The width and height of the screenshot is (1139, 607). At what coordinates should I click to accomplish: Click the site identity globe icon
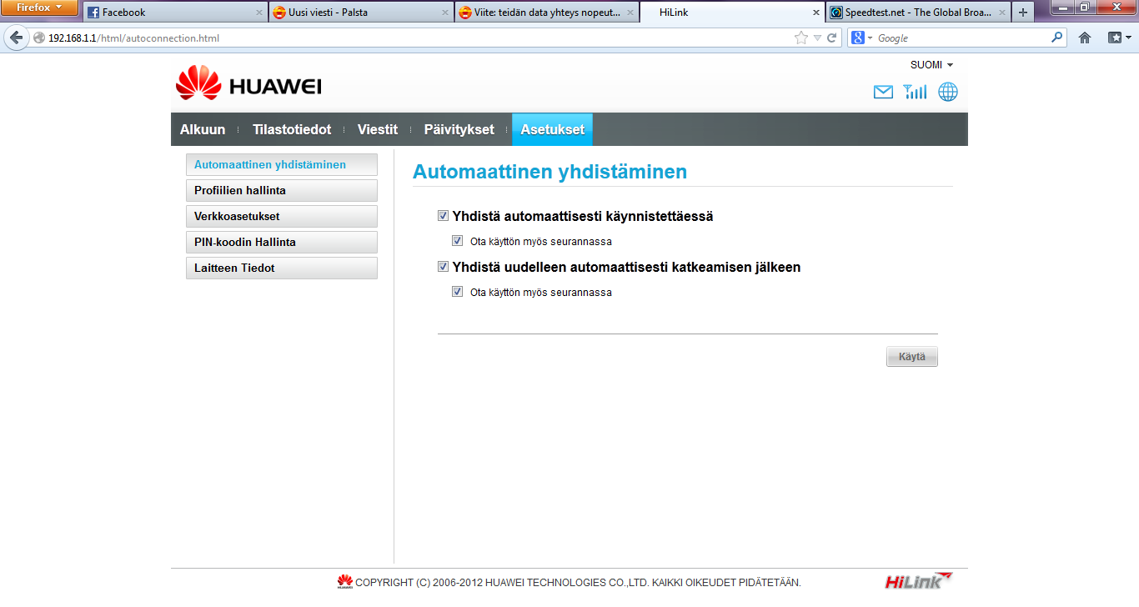[x=39, y=38]
